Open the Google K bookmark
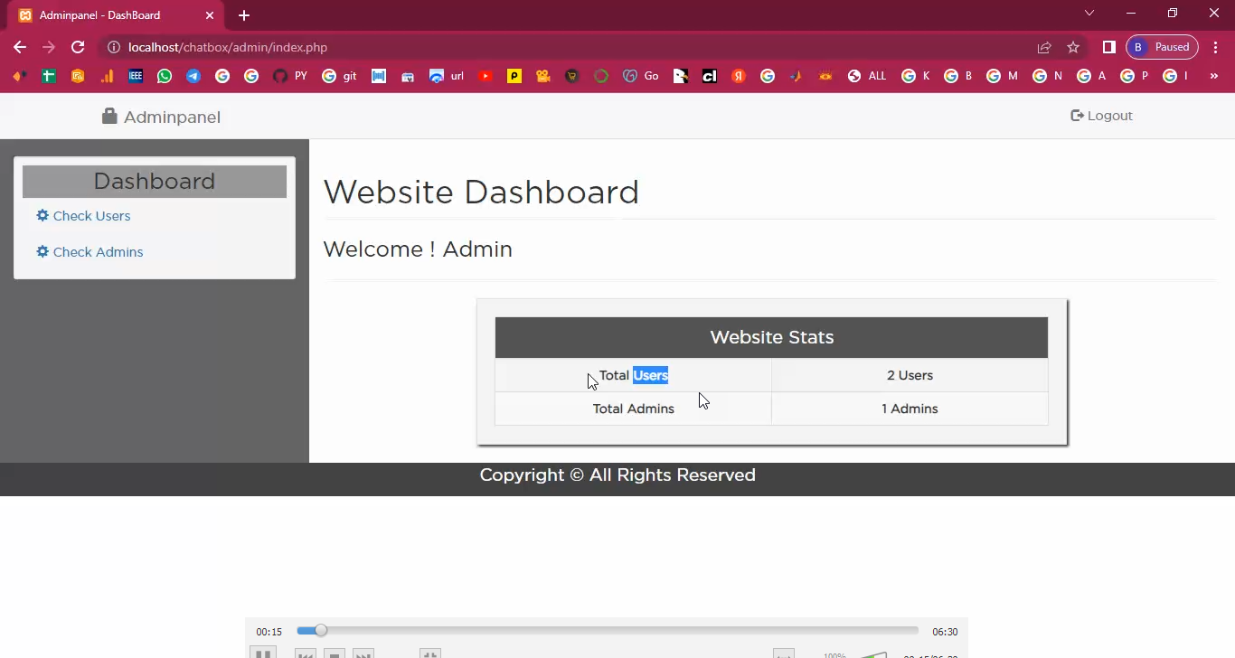 [916, 77]
